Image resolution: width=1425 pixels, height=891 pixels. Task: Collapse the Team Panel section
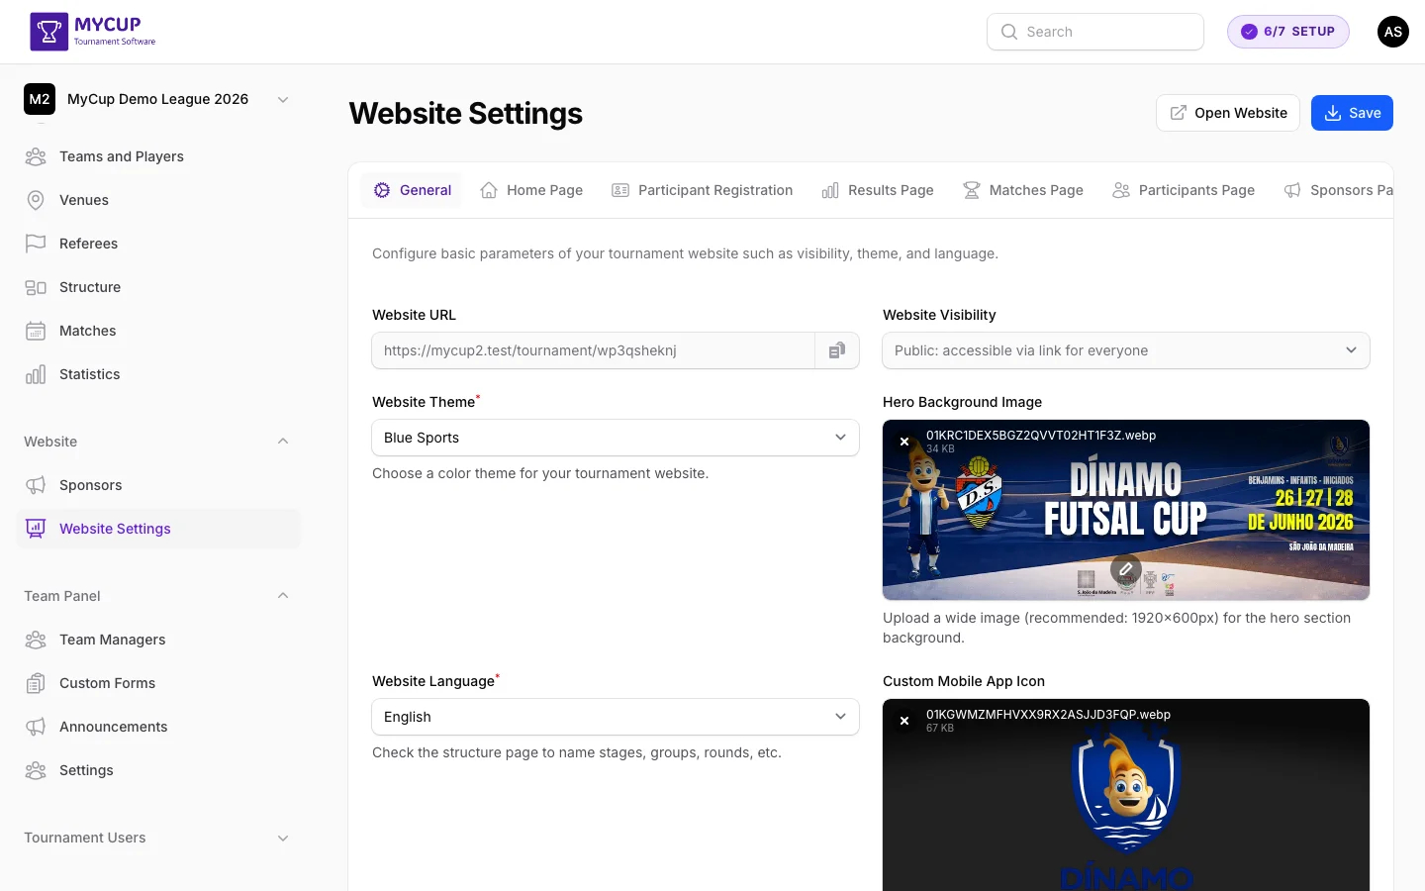283,596
